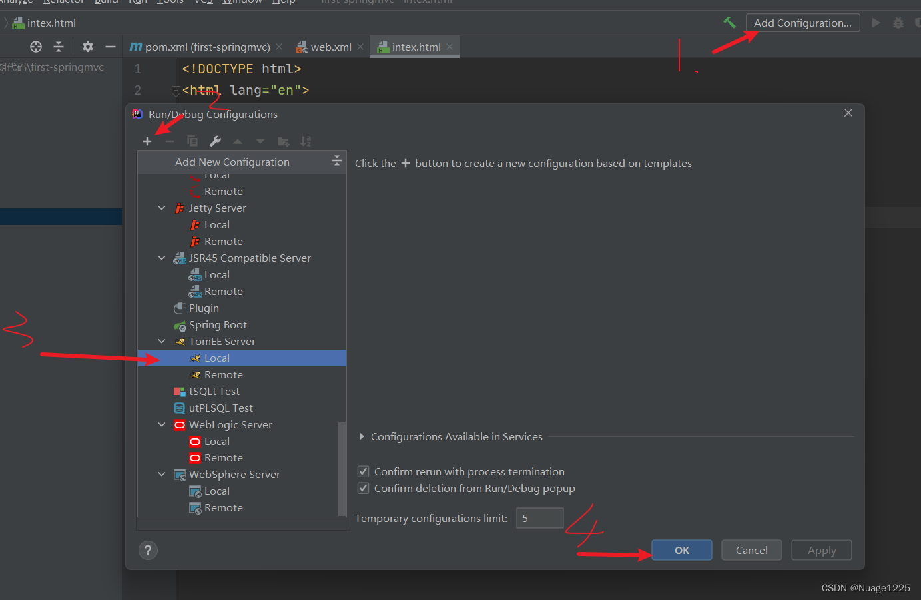Image resolution: width=921 pixels, height=600 pixels.
Task: Collapse the JSR45 Compatible Server node
Action: [x=162, y=258]
